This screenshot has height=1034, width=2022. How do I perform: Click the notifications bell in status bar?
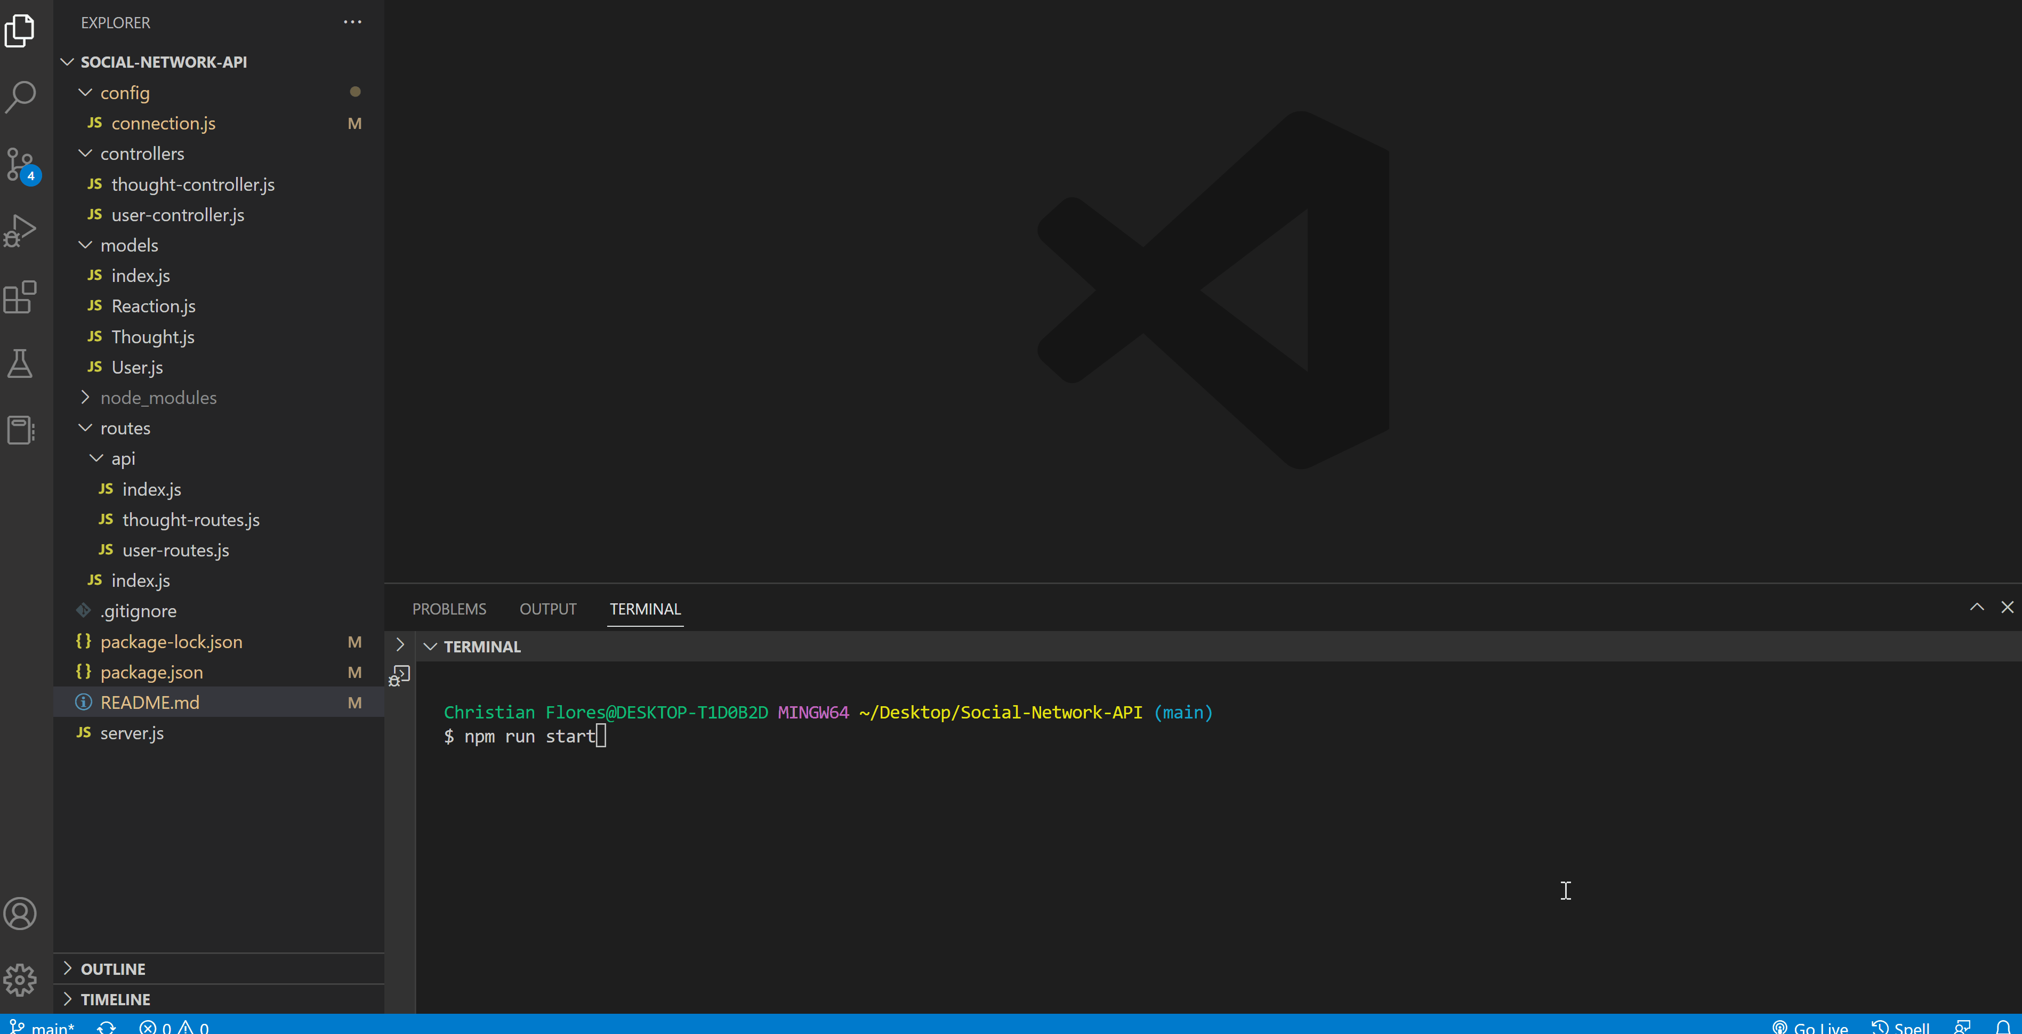(x=2002, y=1026)
